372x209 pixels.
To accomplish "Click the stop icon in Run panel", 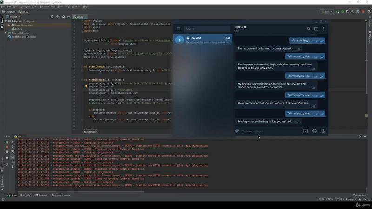I will coord(7,147).
